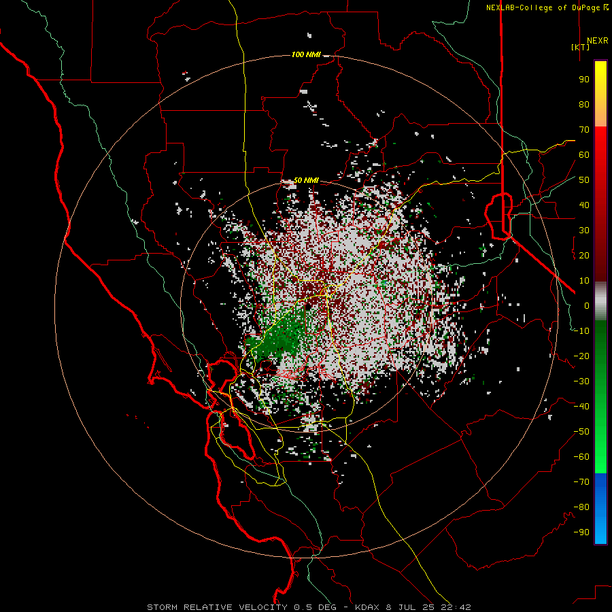Click the -10 value on velocity scale

coord(581,331)
